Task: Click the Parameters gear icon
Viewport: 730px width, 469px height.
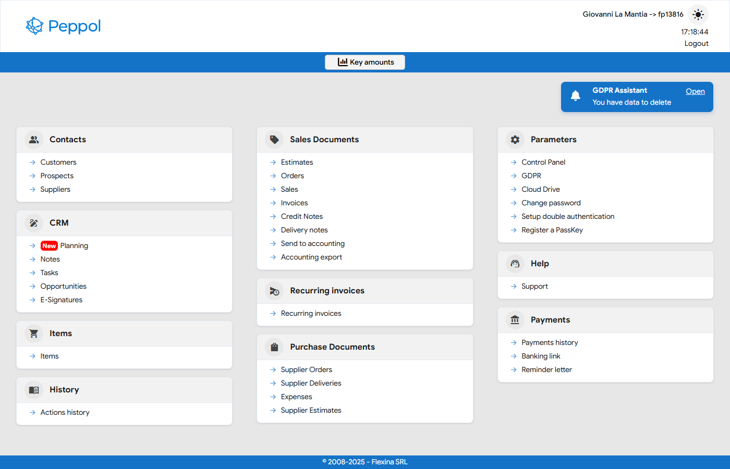Action: tap(515, 140)
